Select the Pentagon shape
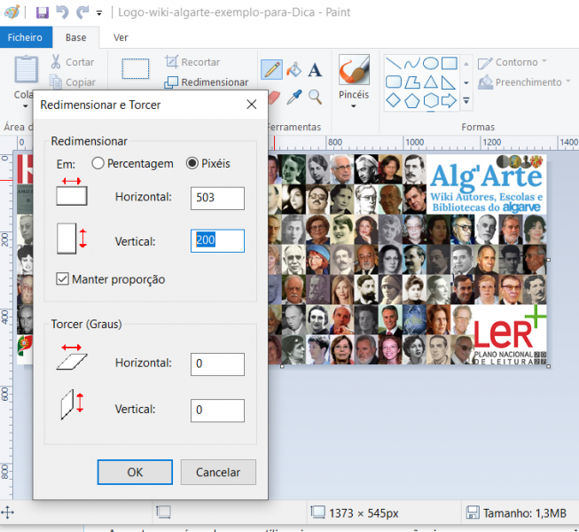This screenshot has width=579, height=532. [411, 100]
